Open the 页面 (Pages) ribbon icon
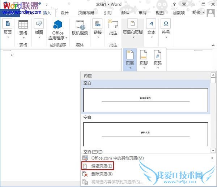Screen dimensions: 217x187 [7, 23]
